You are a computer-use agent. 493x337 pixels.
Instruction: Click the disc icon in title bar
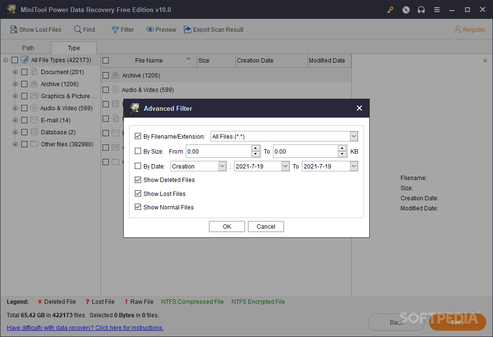pos(406,10)
